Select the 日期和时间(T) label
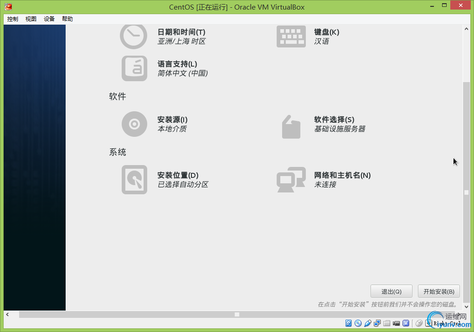The height and width of the screenshot is (332, 474). (181, 32)
